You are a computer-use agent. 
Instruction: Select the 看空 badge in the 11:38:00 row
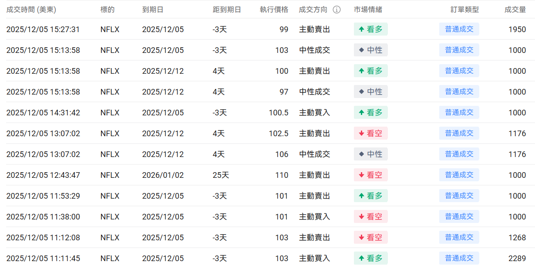coord(370,216)
